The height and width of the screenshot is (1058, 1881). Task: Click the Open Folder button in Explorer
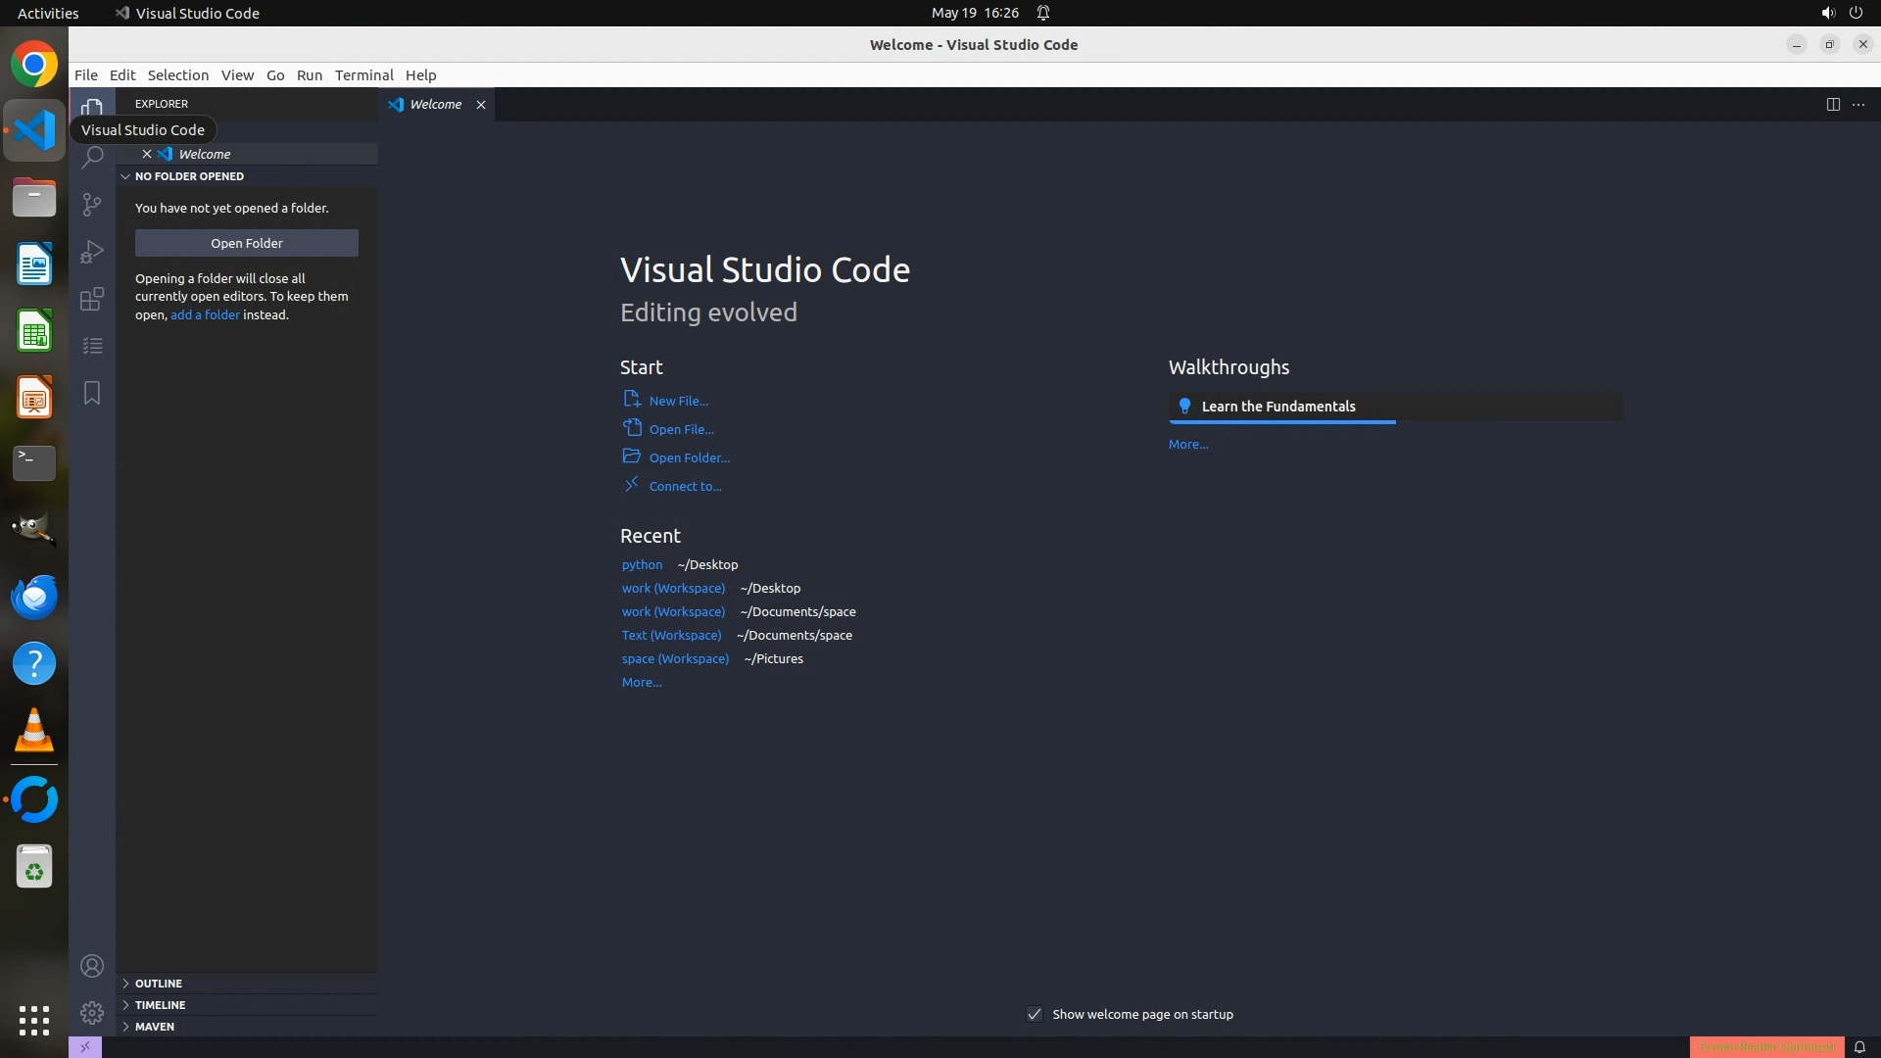click(246, 243)
